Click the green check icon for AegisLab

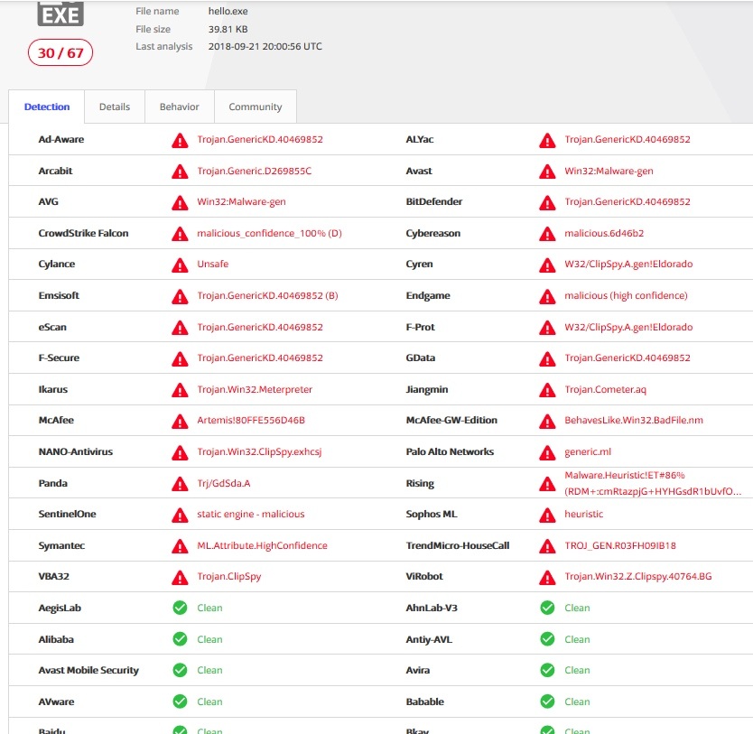180,608
